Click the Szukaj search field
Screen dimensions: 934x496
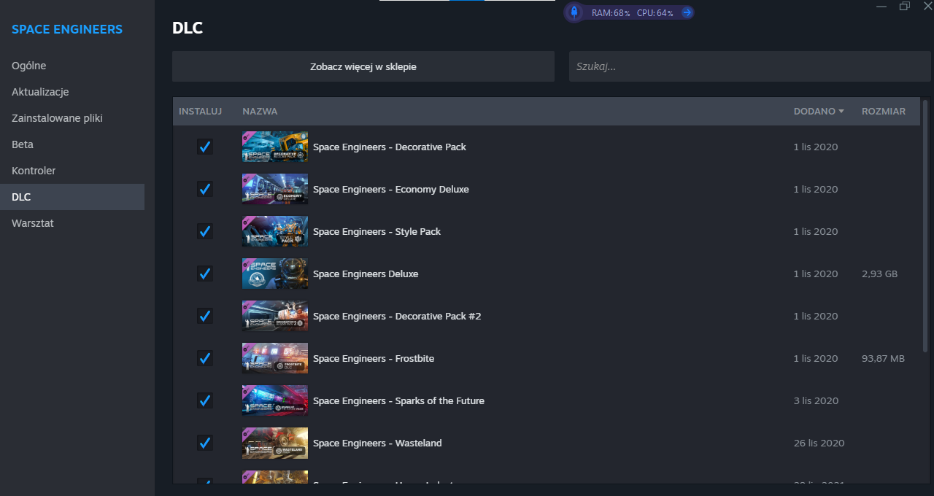(749, 66)
